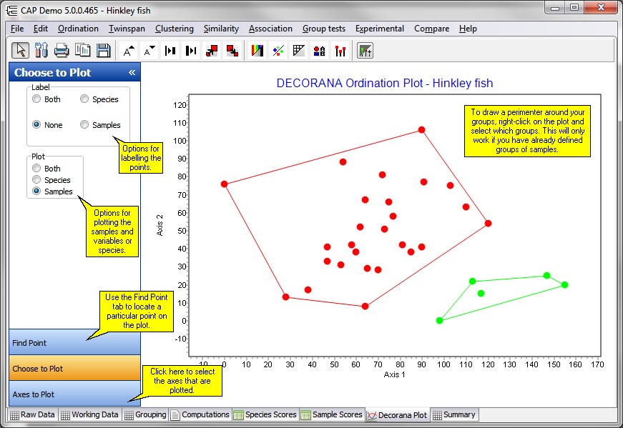Open the Experimental menu
The height and width of the screenshot is (428, 623).
click(379, 29)
